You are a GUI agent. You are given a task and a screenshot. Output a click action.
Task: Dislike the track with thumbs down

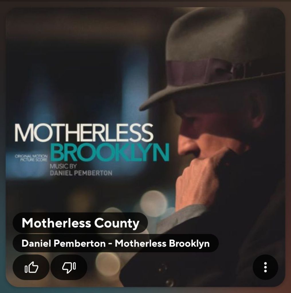[69, 267]
